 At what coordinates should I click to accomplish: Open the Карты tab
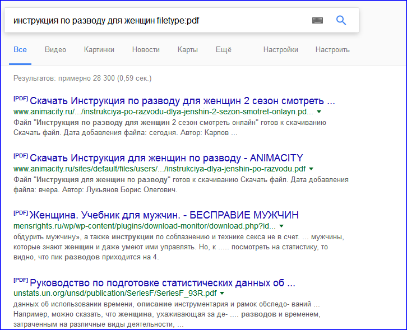pyautogui.click(x=187, y=50)
